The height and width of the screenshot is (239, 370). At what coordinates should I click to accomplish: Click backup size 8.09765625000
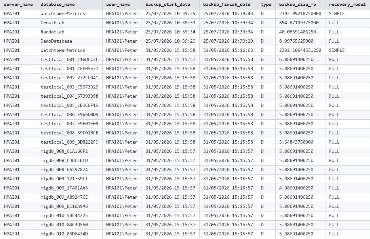(x=301, y=41)
